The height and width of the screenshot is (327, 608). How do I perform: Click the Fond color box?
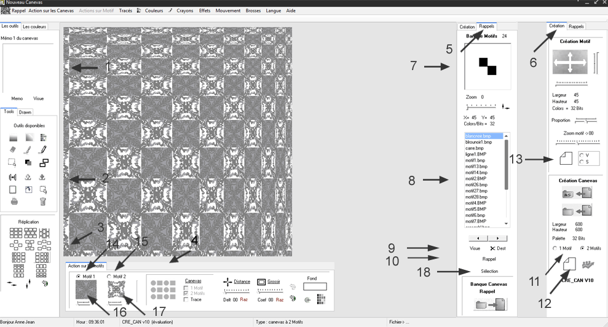tap(315, 286)
